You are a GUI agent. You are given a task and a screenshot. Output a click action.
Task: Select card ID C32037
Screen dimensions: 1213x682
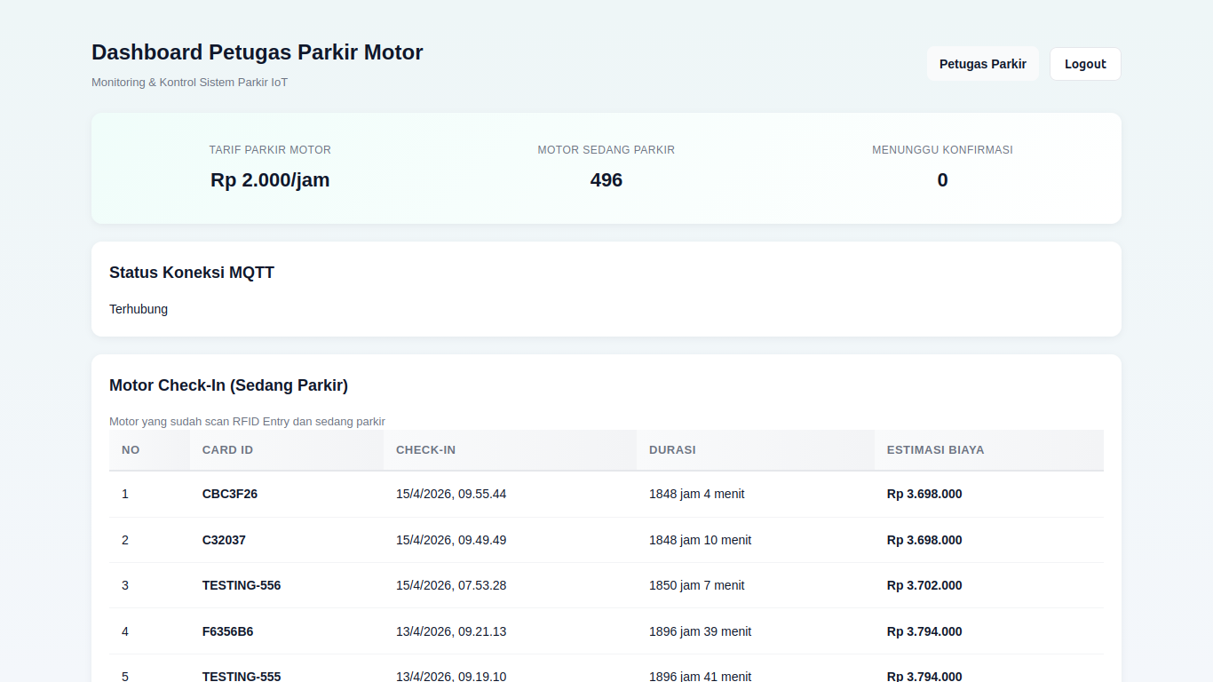[x=224, y=540]
